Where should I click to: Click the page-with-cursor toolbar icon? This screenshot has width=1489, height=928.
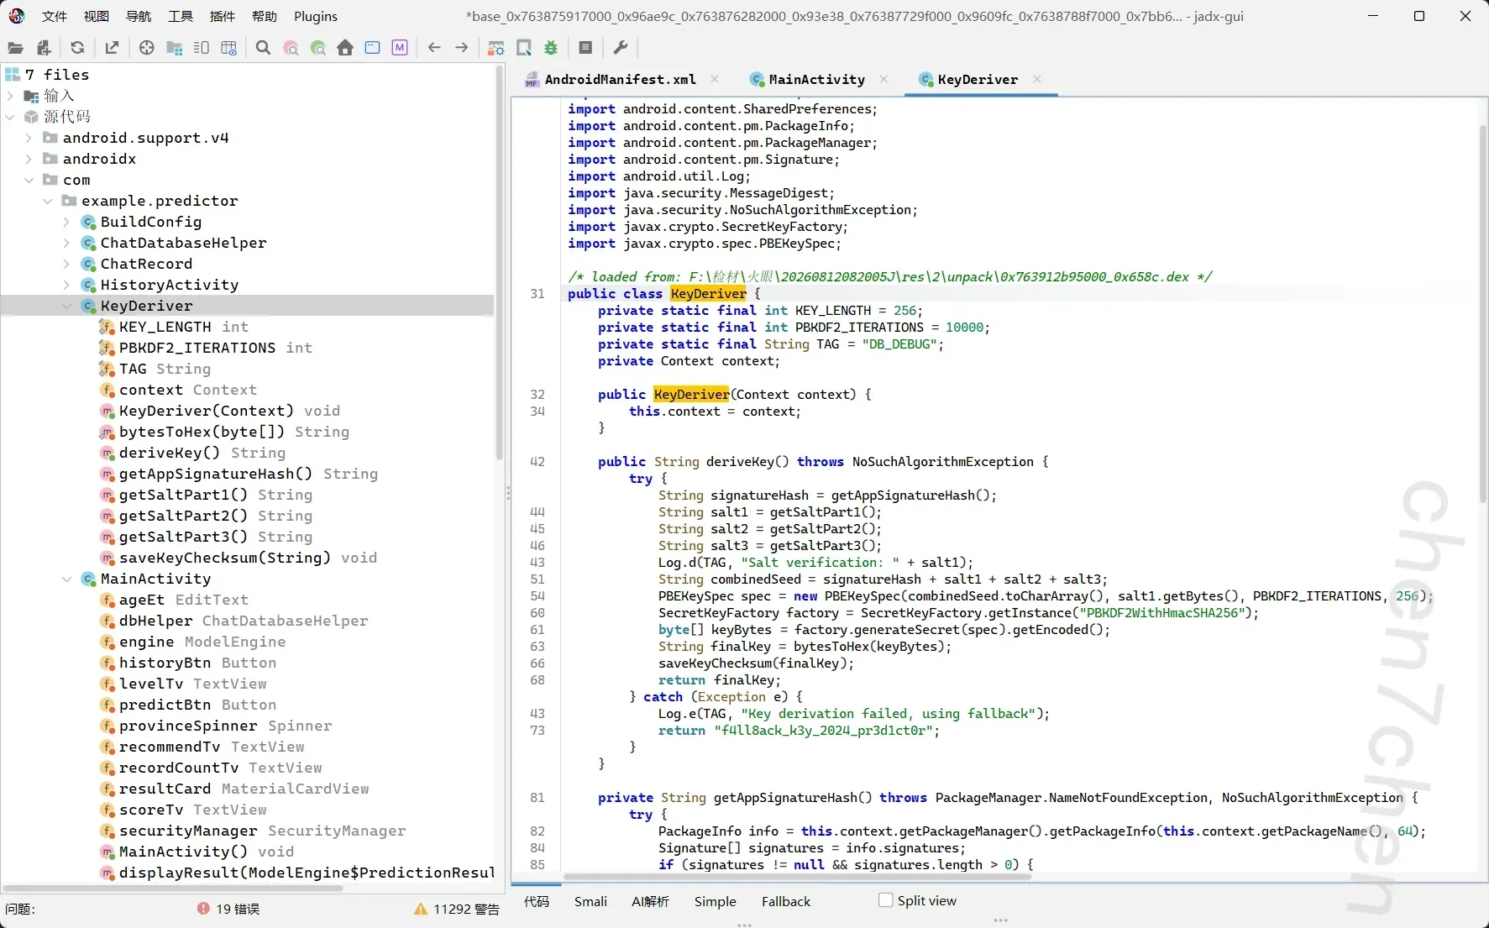524,48
